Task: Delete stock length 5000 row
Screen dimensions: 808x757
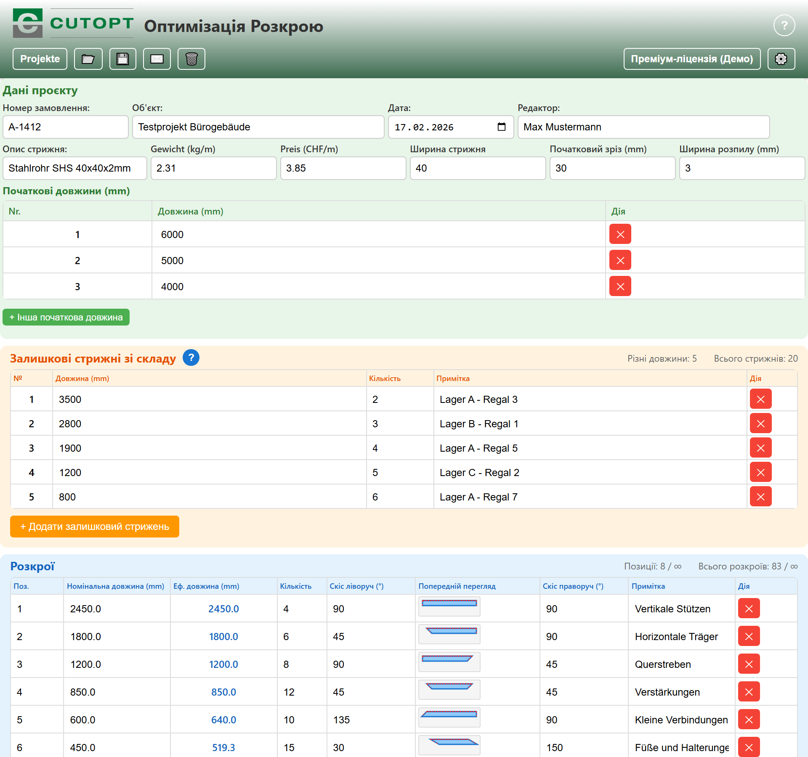Action: pyautogui.click(x=620, y=260)
